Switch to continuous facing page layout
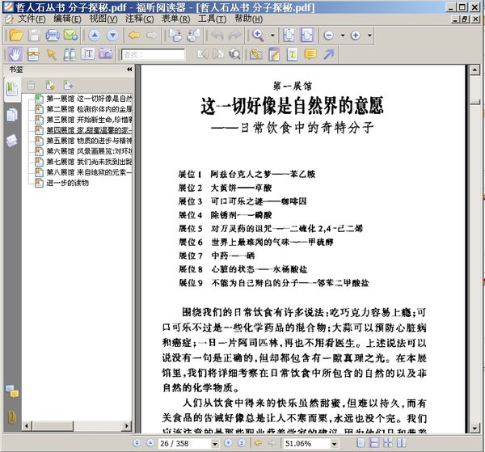485x452 pixels. pos(387,443)
